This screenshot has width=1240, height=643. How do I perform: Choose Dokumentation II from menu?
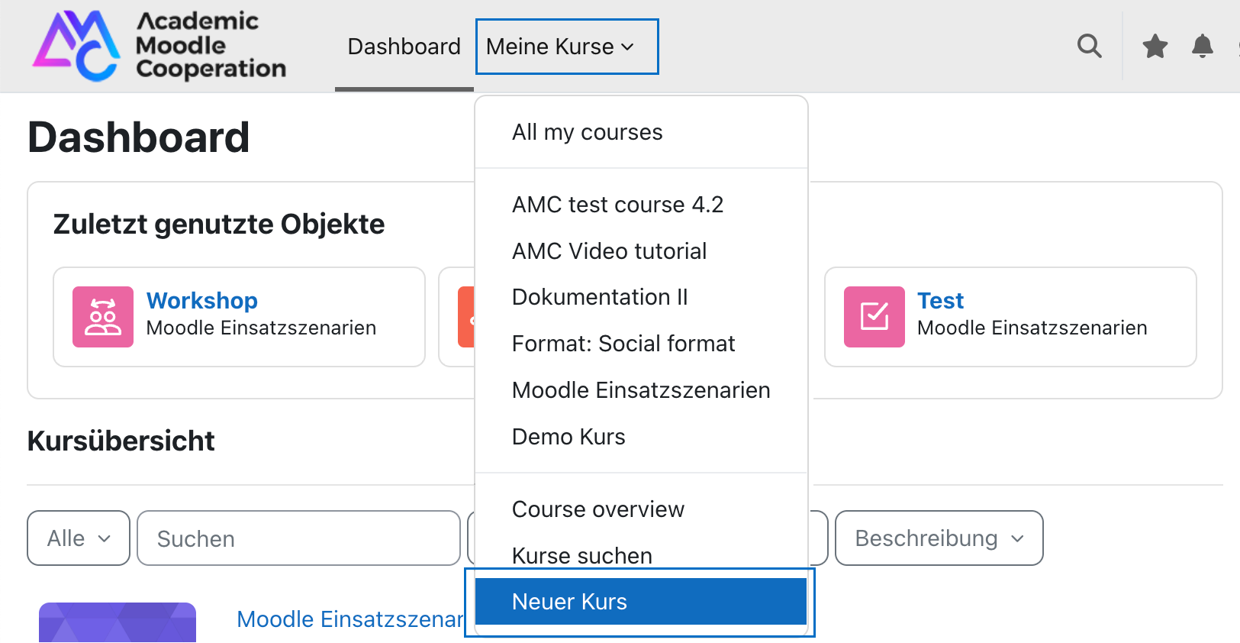click(x=641, y=297)
